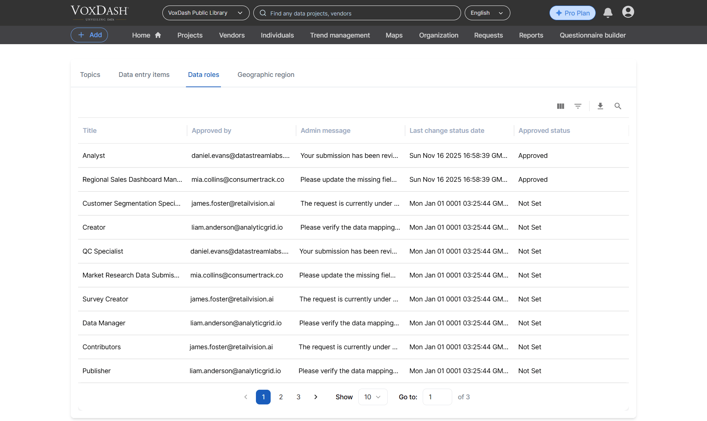Image resolution: width=707 pixels, height=421 pixels.
Task: Click the VoxDash logo
Action: [99, 13]
